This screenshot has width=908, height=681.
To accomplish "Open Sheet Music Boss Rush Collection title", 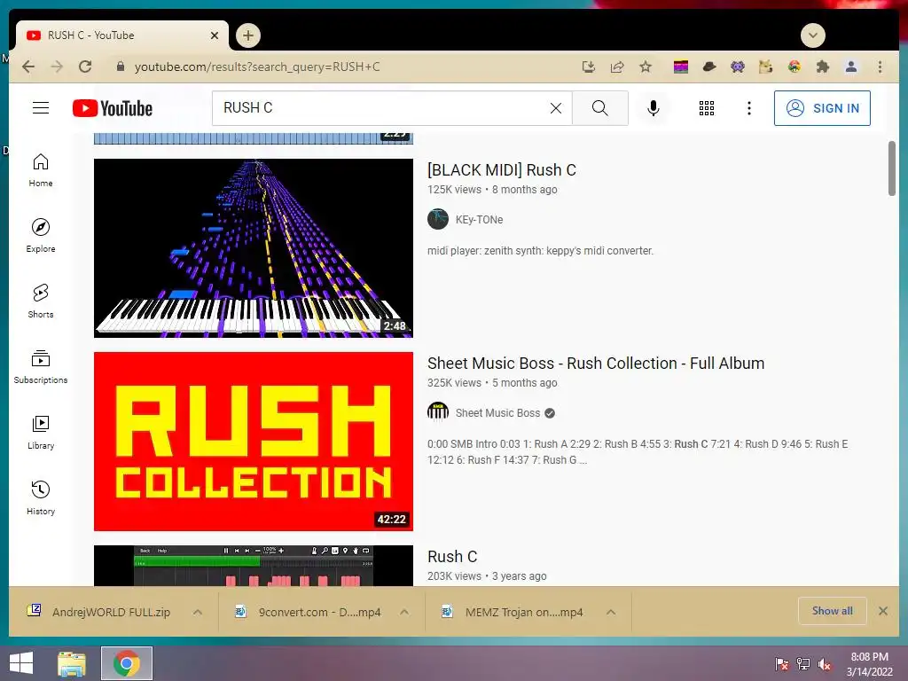I will [596, 363].
